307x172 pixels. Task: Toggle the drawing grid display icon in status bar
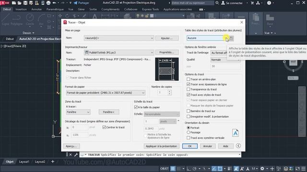coord(173,169)
